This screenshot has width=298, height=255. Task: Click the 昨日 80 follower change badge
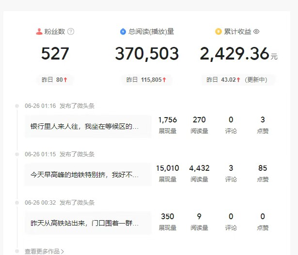click(x=55, y=80)
